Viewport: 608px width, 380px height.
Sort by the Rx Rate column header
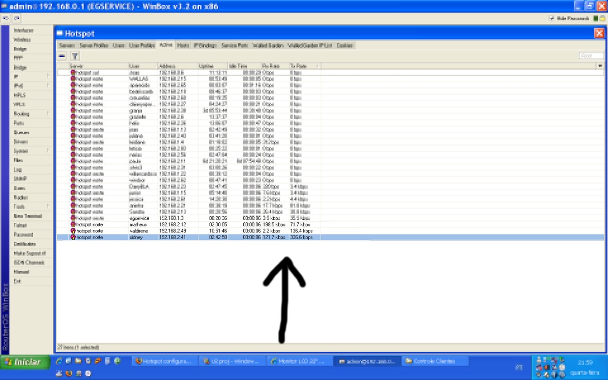[275, 66]
